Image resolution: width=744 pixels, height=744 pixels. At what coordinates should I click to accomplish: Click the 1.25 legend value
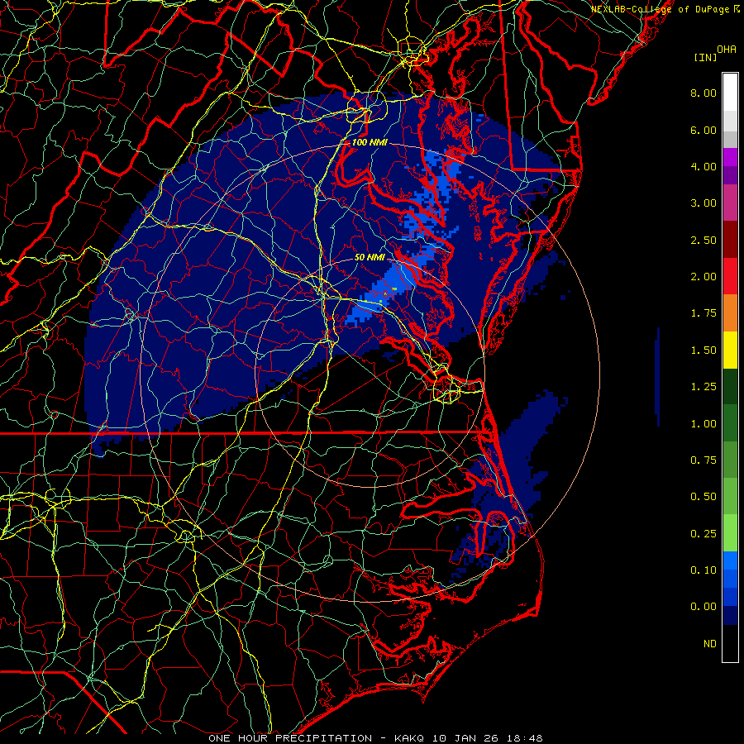point(703,387)
